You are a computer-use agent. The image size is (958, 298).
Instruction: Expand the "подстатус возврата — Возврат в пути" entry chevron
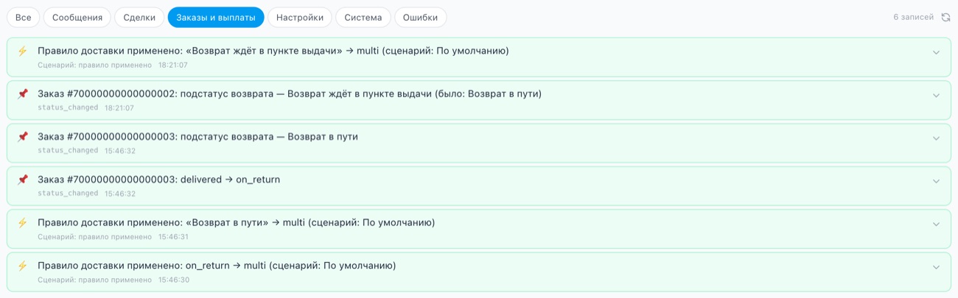point(937,138)
